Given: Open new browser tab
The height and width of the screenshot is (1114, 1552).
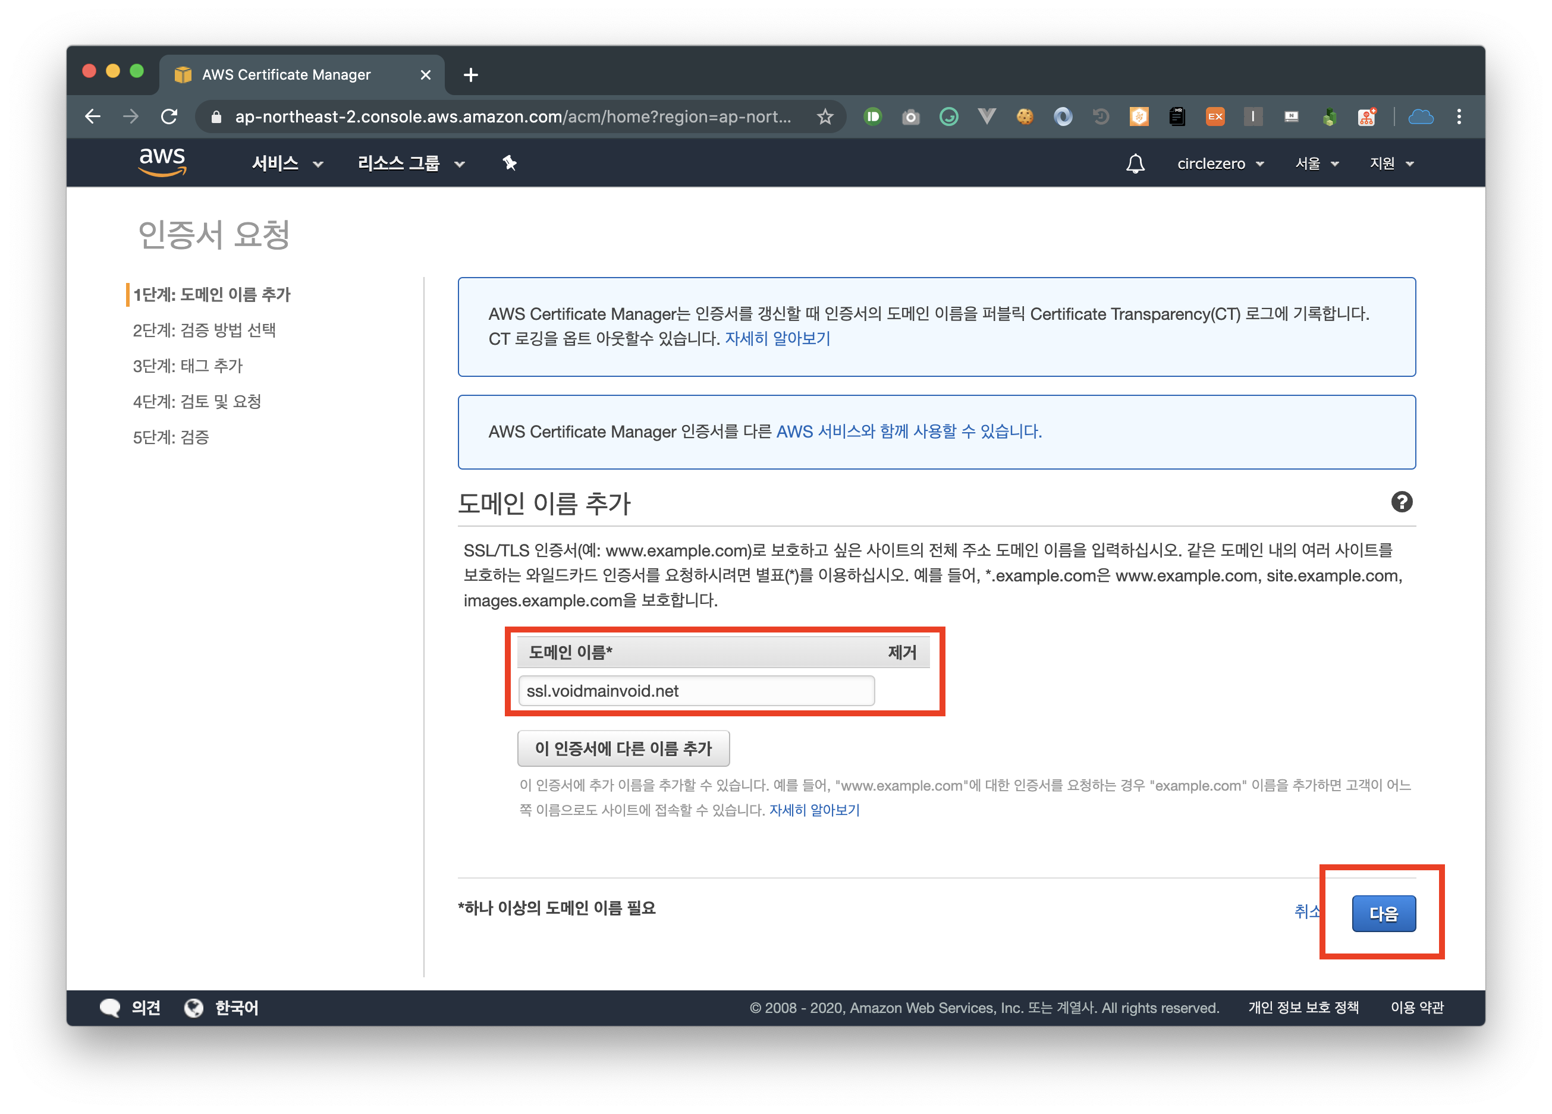Looking at the screenshot, I should click(x=471, y=74).
